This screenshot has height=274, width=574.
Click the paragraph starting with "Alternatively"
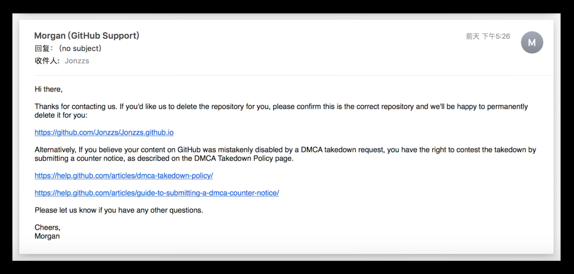[185, 150]
